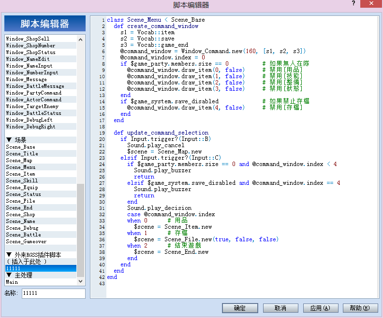Select Window_DebugRight script
Screen dimensions: 383x318
41,127
